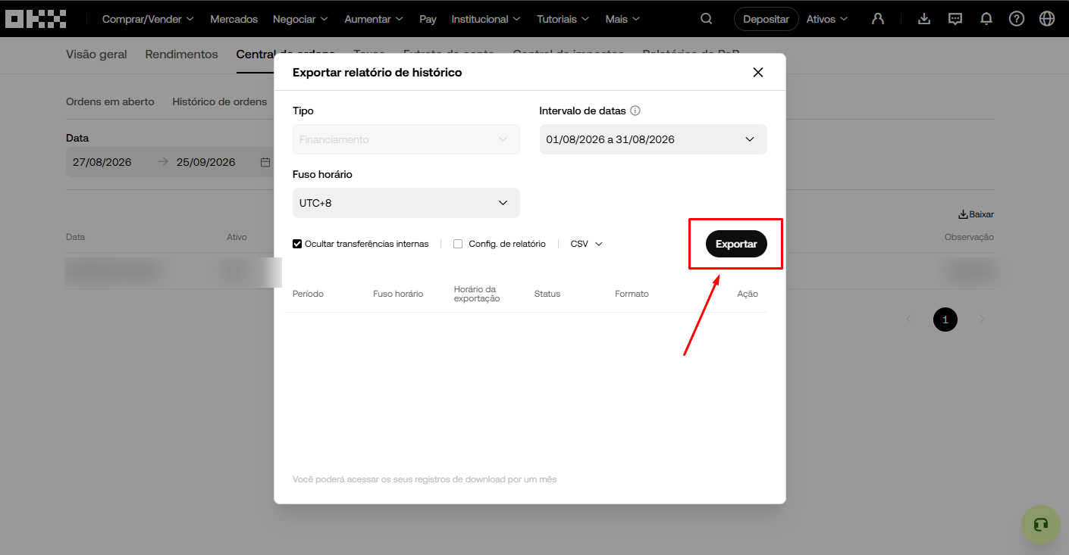Screen dimensions: 1069x555
Task: Expand the Tutoriais menu
Action: [563, 19]
